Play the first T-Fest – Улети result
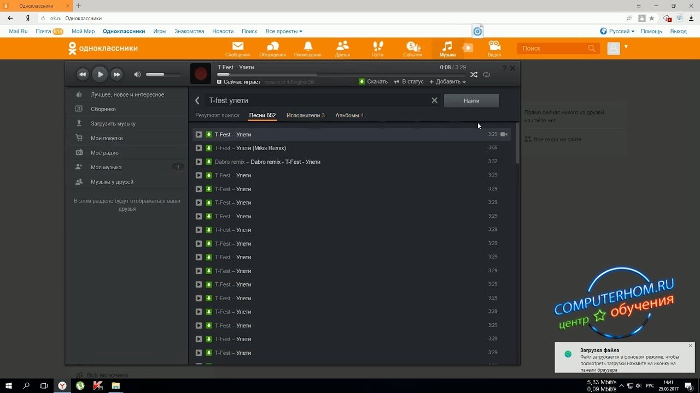This screenshot has height=393, width=700. (x=199, y=134)
